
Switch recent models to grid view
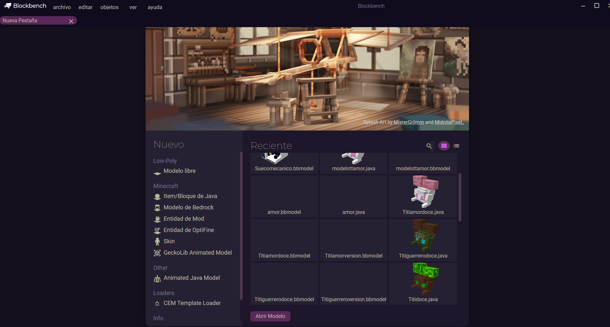tap(444, 146)
